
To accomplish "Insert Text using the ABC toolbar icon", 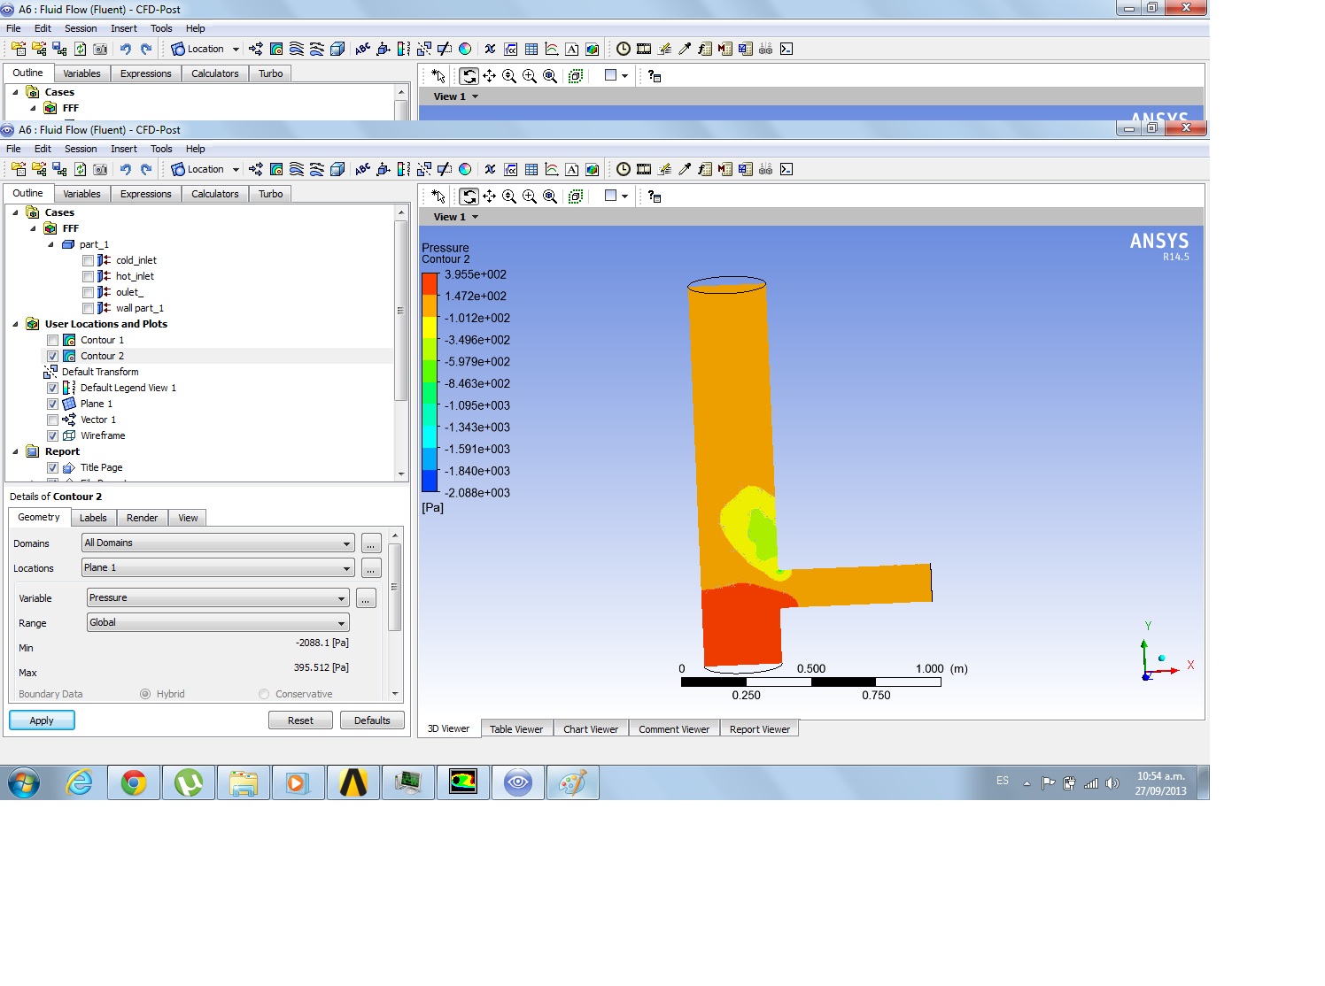I will pos(362,169).
